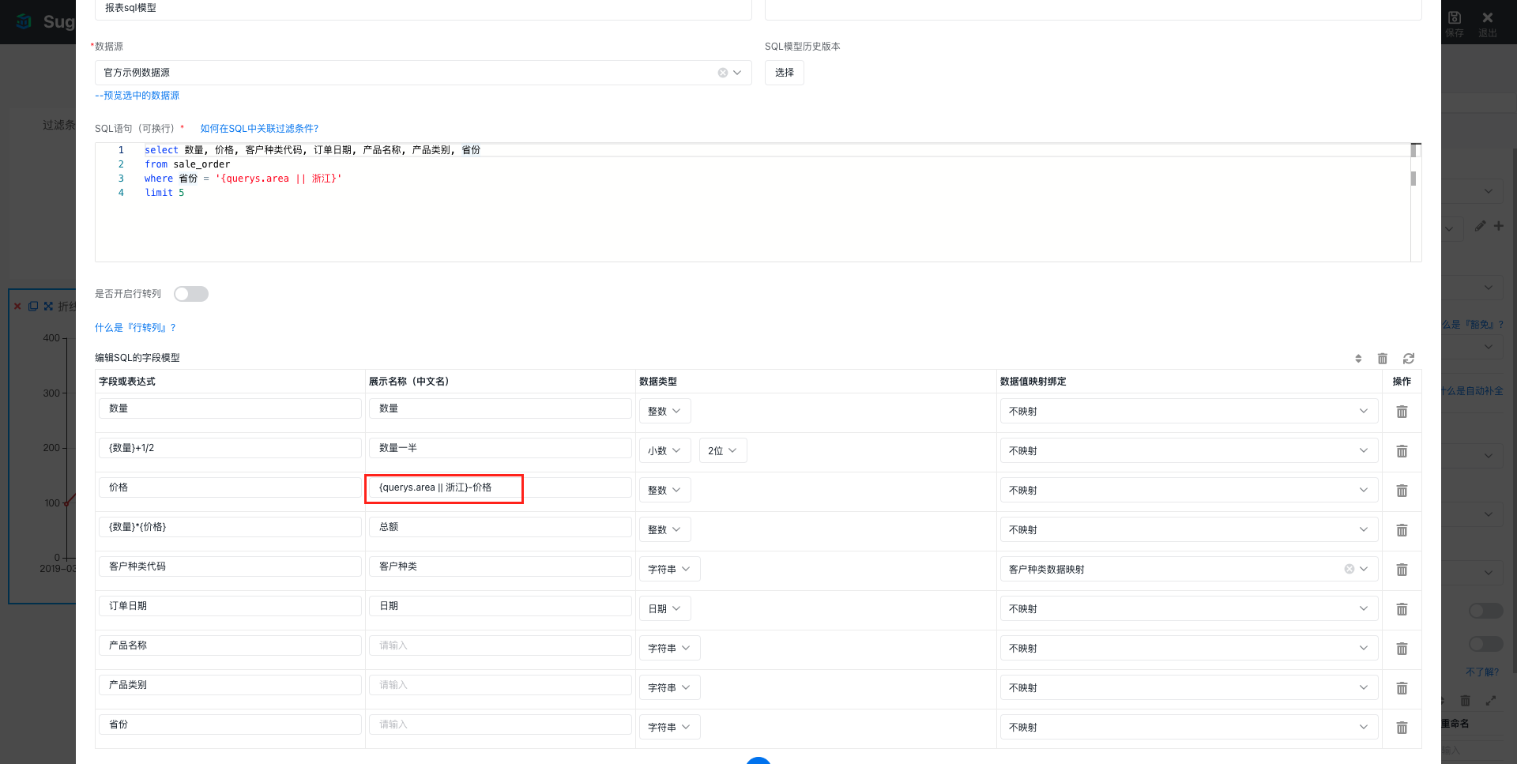Open 如何在SQL中关联过滤条件? help link

(x=259, y=129)
